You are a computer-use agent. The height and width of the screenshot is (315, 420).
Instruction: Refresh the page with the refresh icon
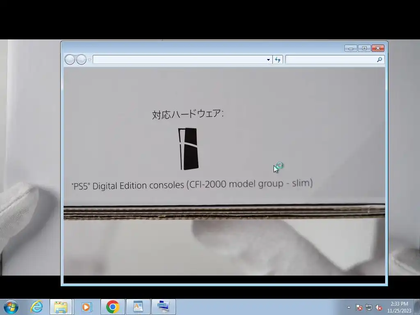click(278, 60)
